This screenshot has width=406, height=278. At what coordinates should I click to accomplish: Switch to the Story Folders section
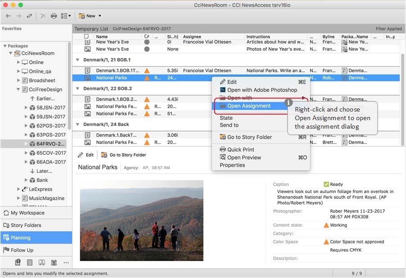tap(26, 225)
